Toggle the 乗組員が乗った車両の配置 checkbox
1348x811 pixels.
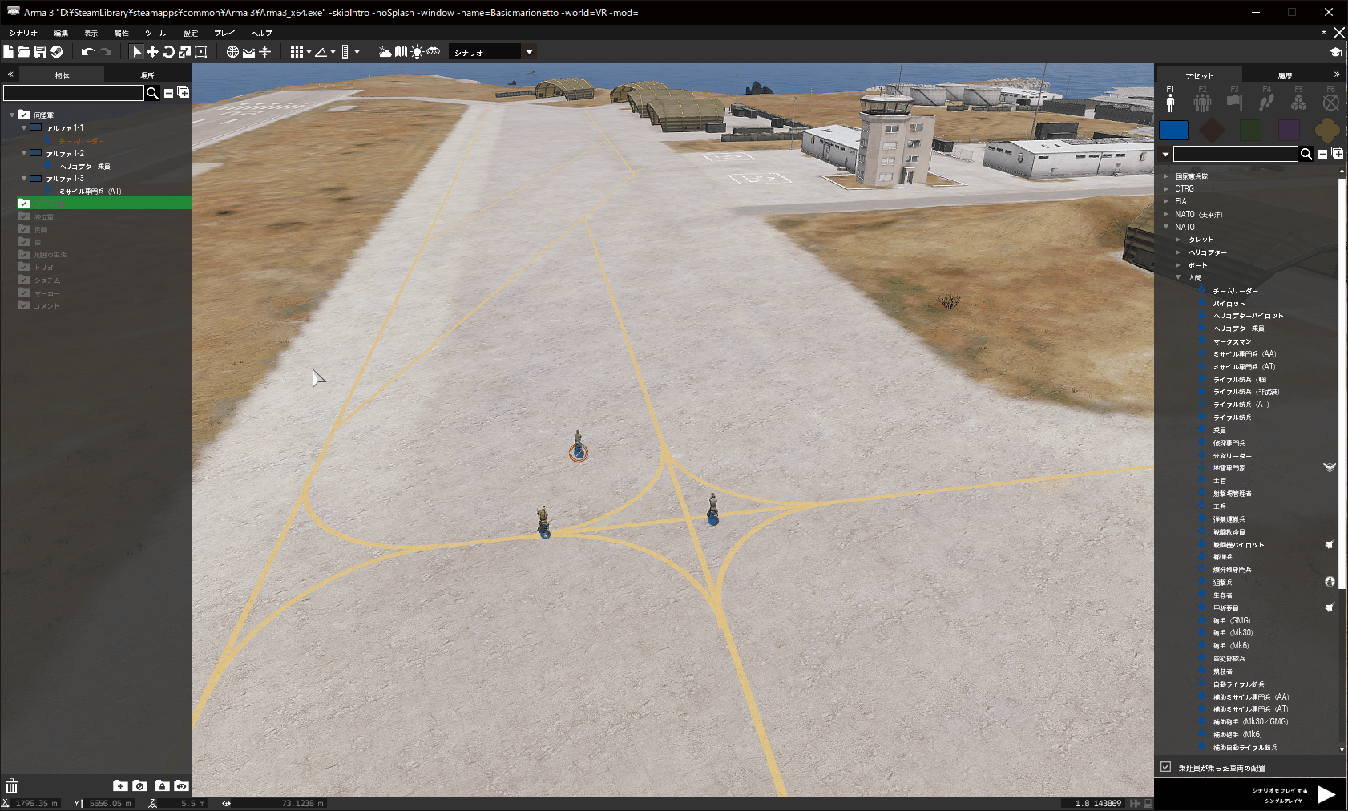tap(1166, 767)
